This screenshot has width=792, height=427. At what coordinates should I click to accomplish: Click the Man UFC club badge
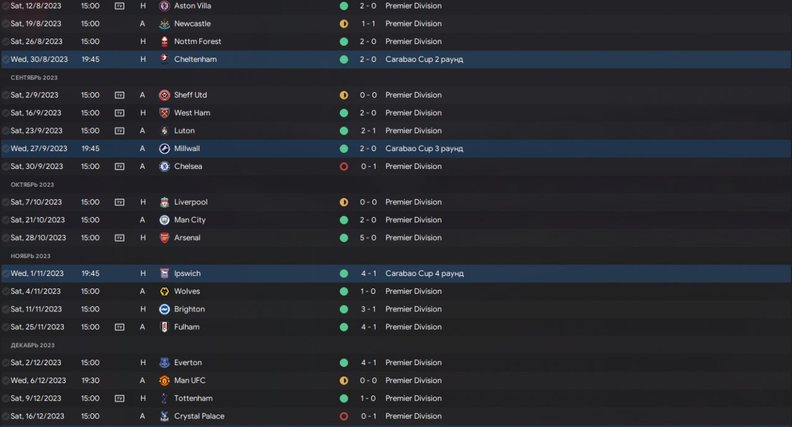point(164,381)
